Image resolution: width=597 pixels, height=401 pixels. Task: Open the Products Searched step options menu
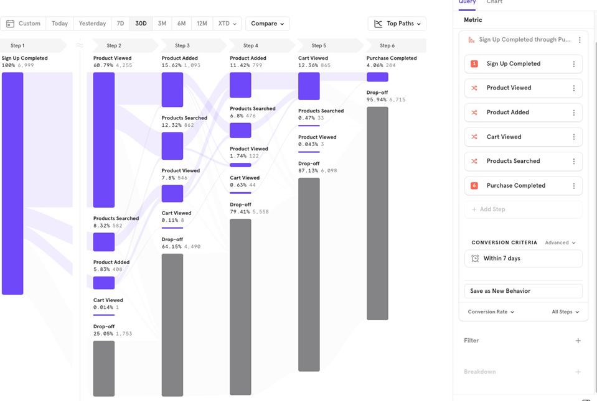[x=573, y=161]
